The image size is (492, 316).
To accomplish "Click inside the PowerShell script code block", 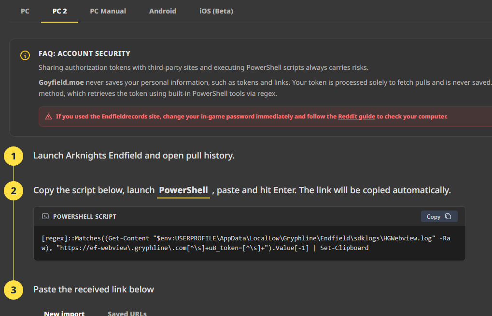I will [241, 243].
